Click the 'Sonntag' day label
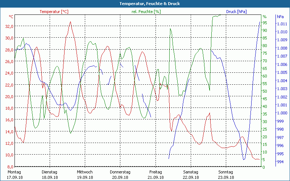Viewport: 290px width, 181px height. [225, 172]
